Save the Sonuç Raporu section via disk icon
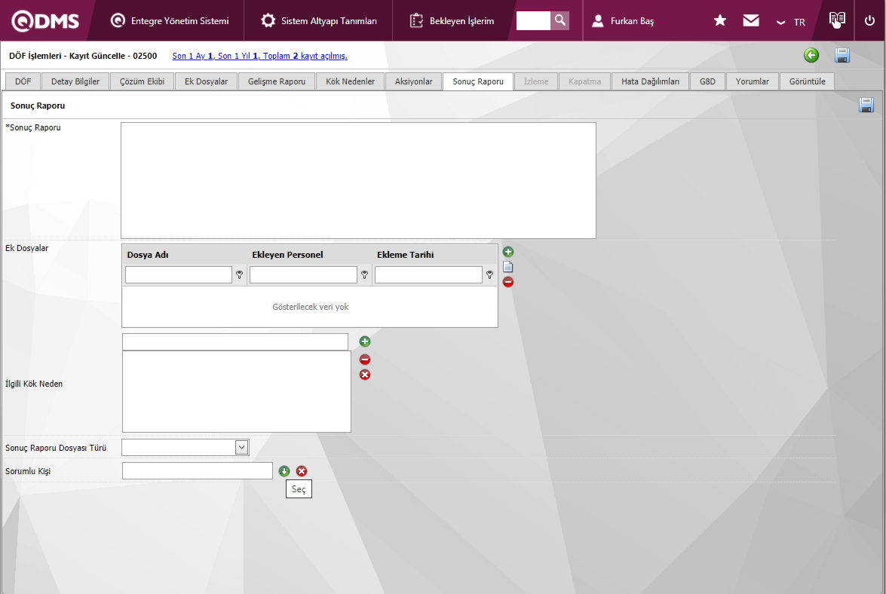 point(866,105)
